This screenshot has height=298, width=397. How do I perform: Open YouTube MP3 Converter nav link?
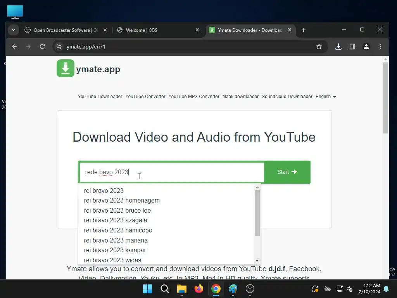coord(194,97)
